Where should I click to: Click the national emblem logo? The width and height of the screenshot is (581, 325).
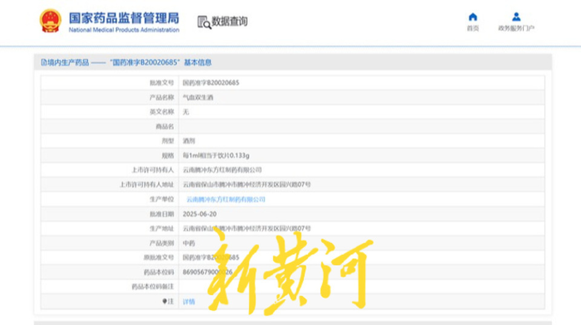50,21
